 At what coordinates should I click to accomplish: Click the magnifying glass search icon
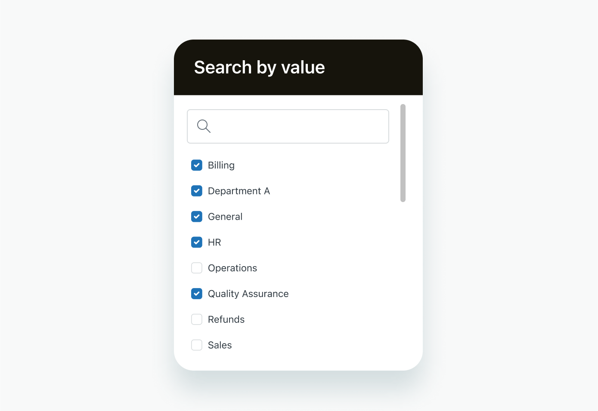point(204,126)
